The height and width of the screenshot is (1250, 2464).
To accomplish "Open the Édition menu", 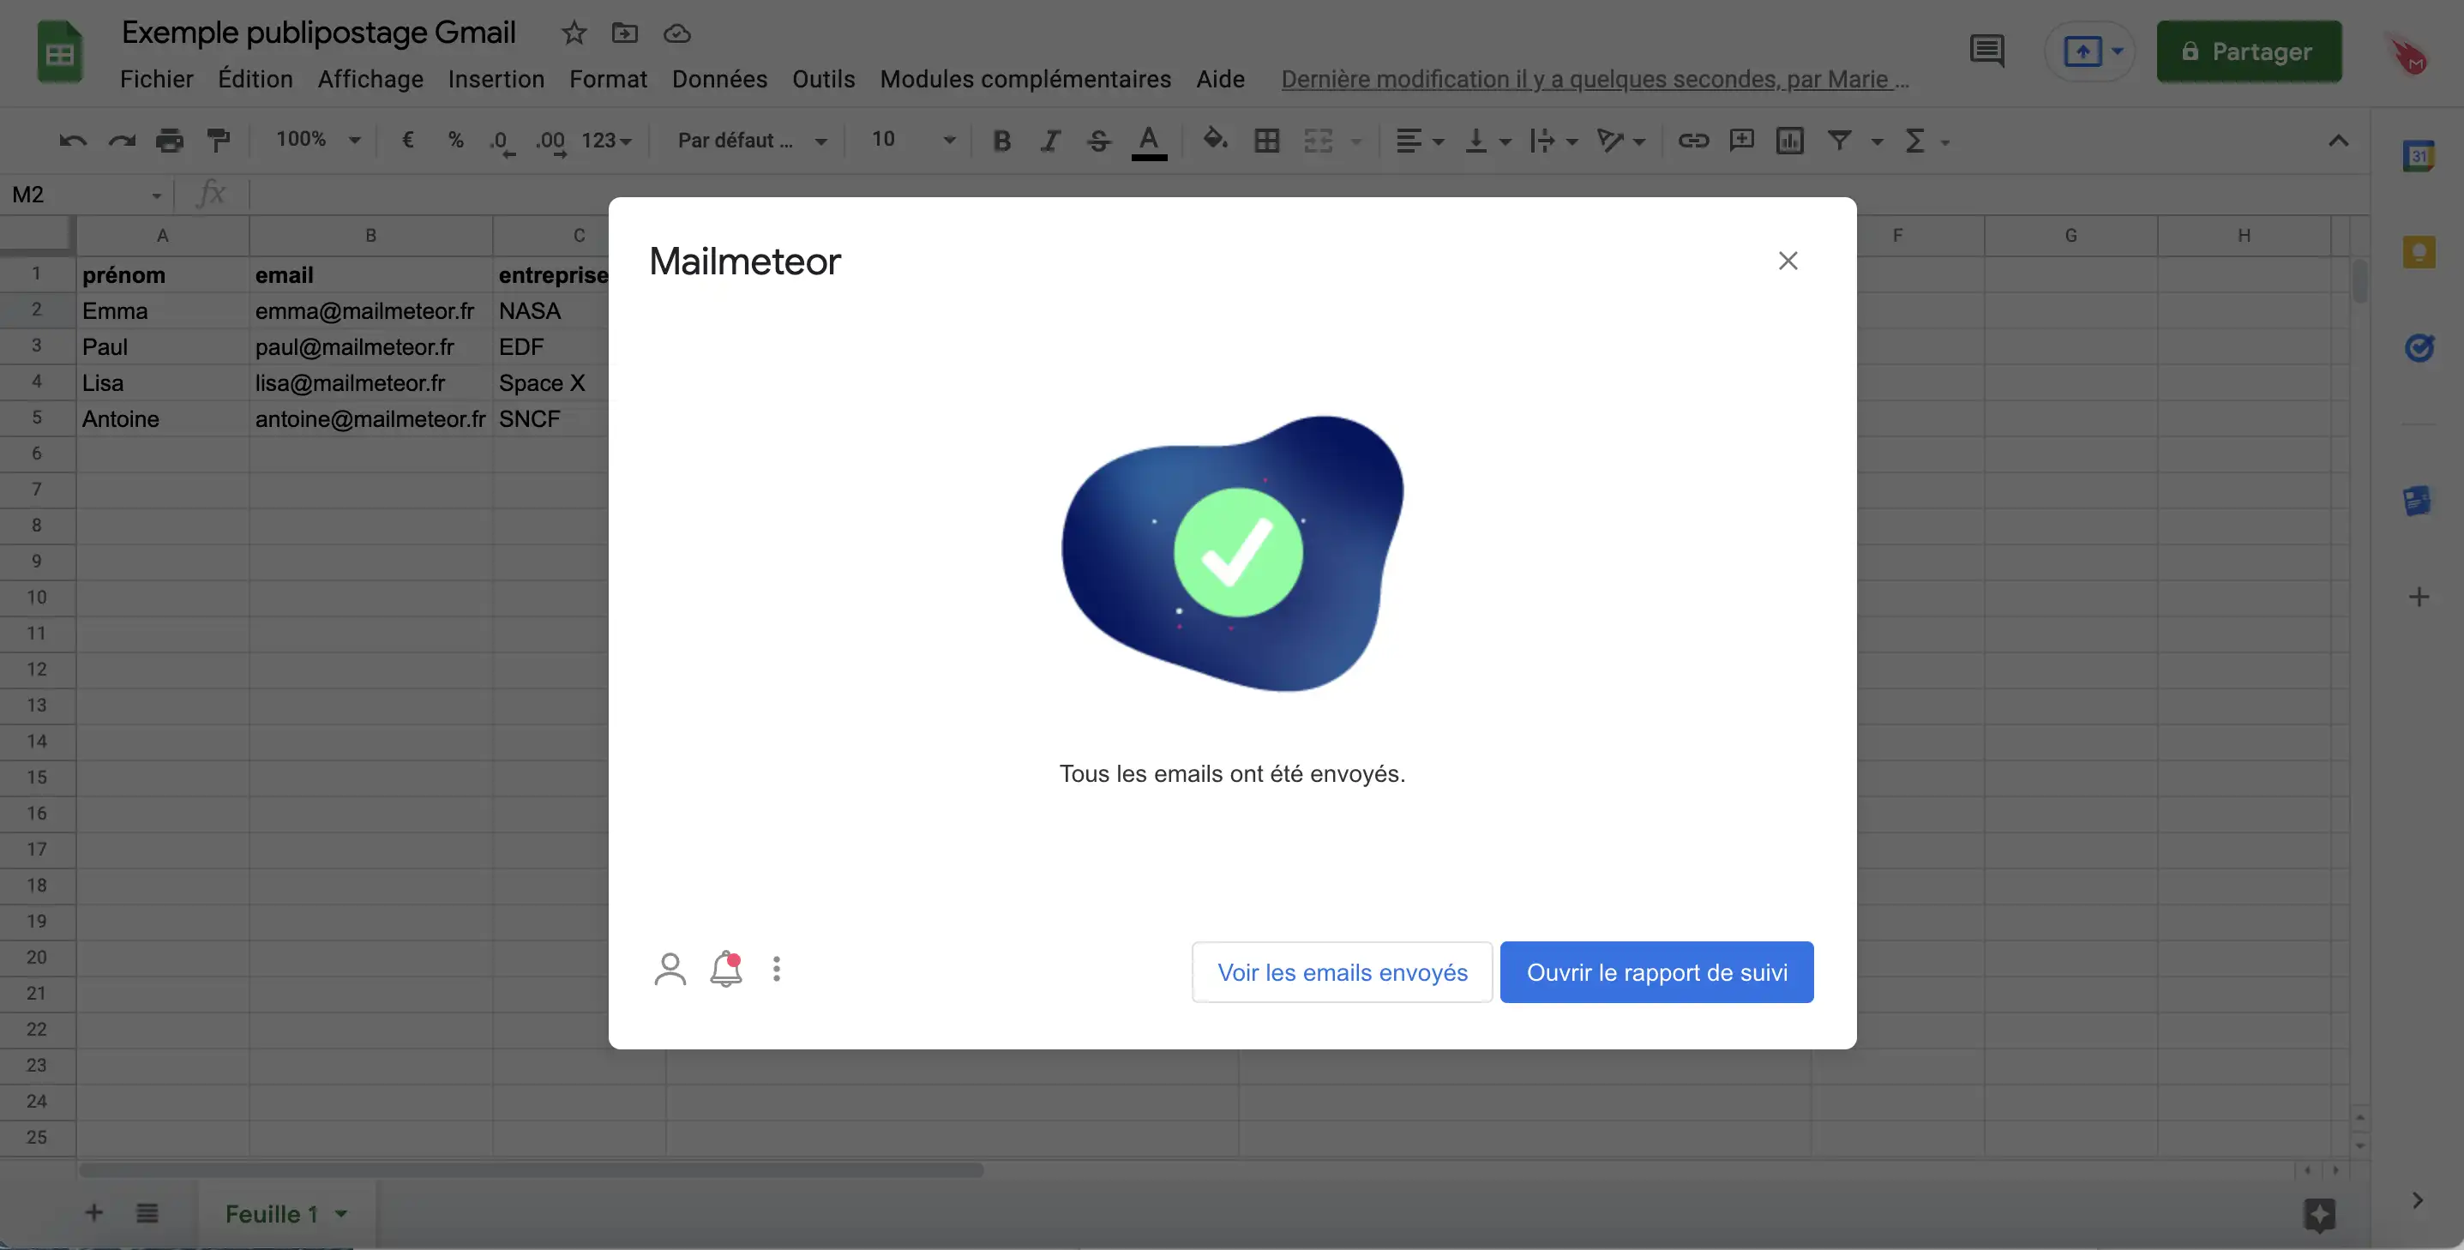I will (255, 80).
